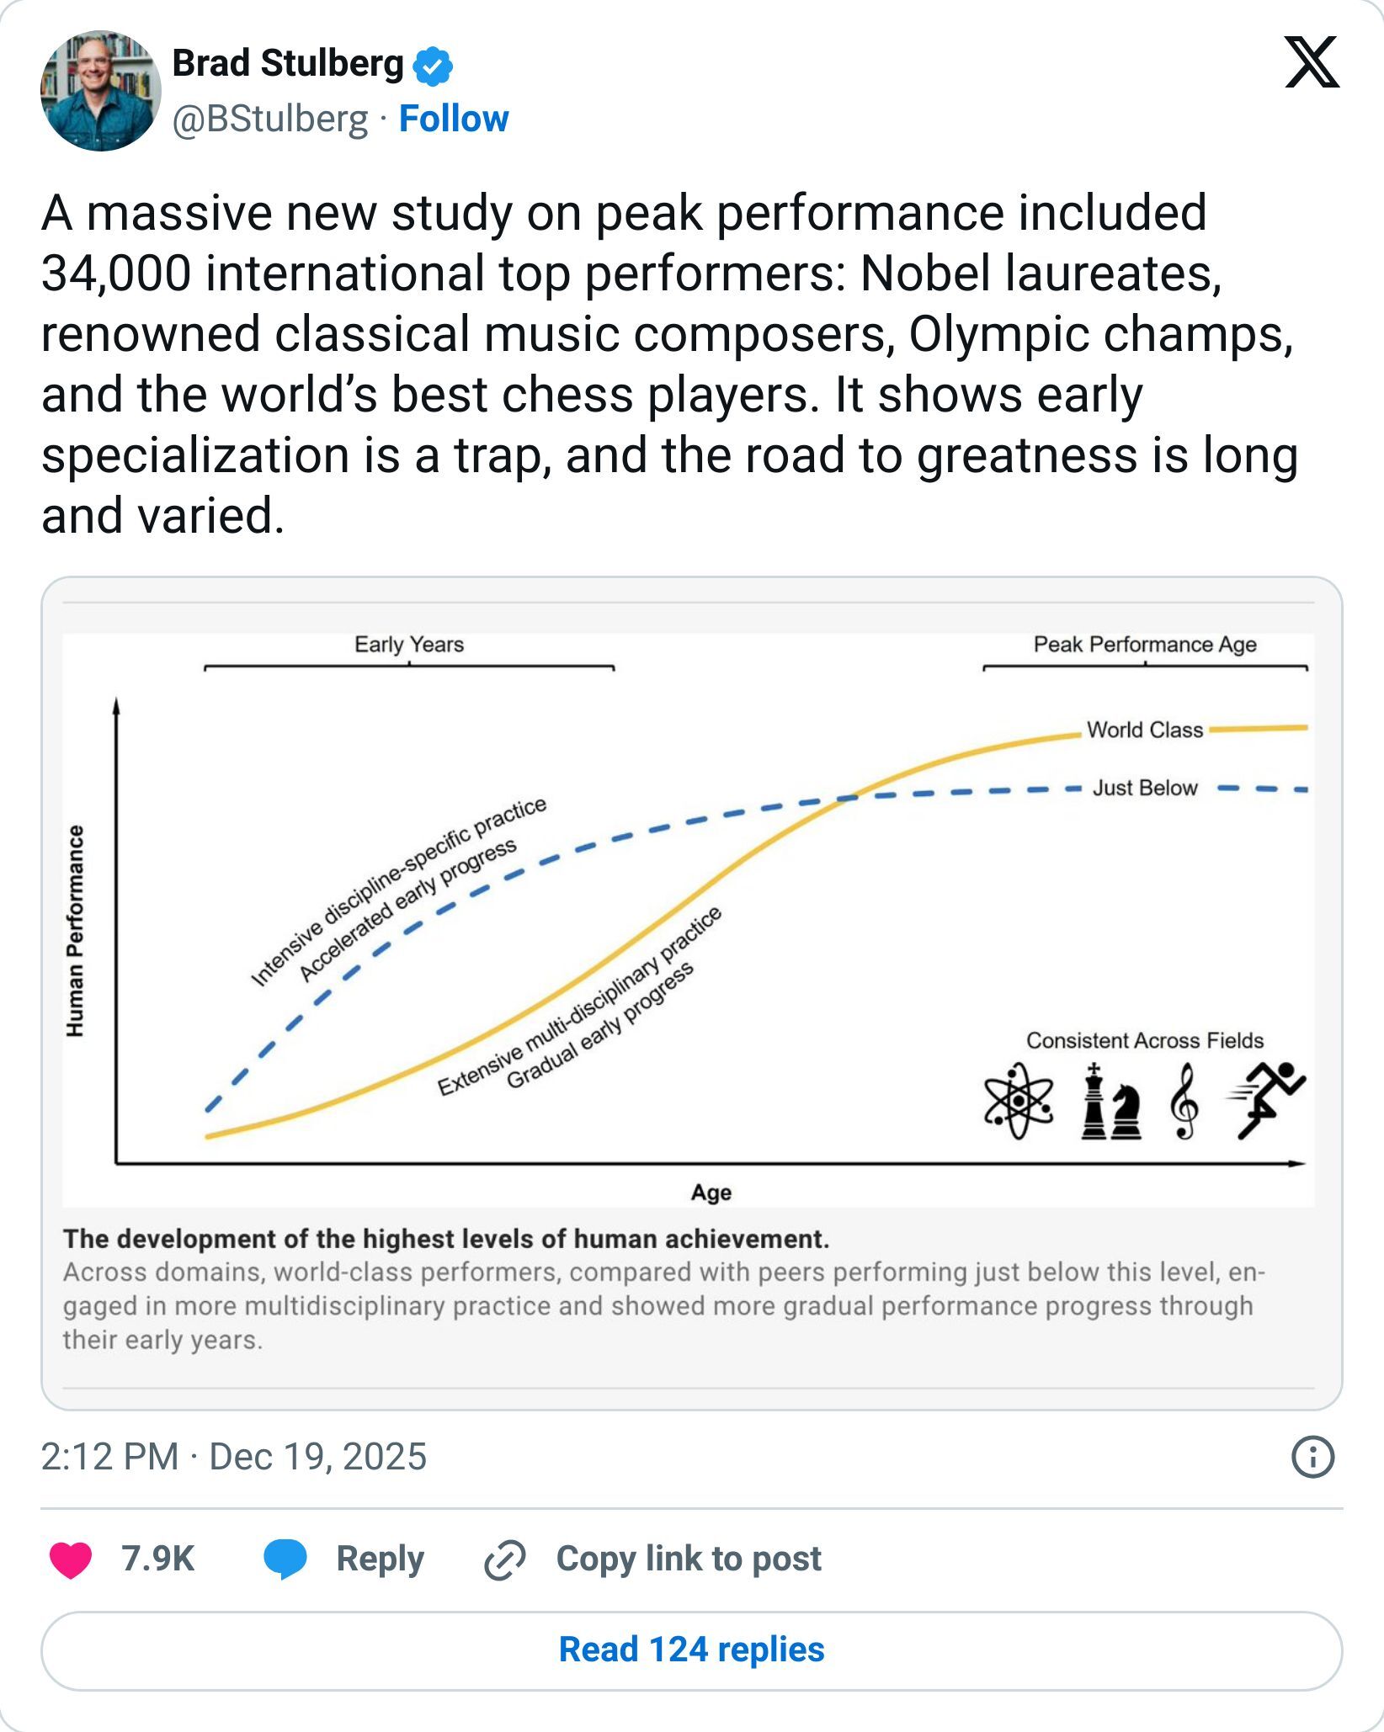This screenshot has height=1732, width=1384.
Task: Open replies via the speech bubble icon
Action: click(x=285, y=1559)
